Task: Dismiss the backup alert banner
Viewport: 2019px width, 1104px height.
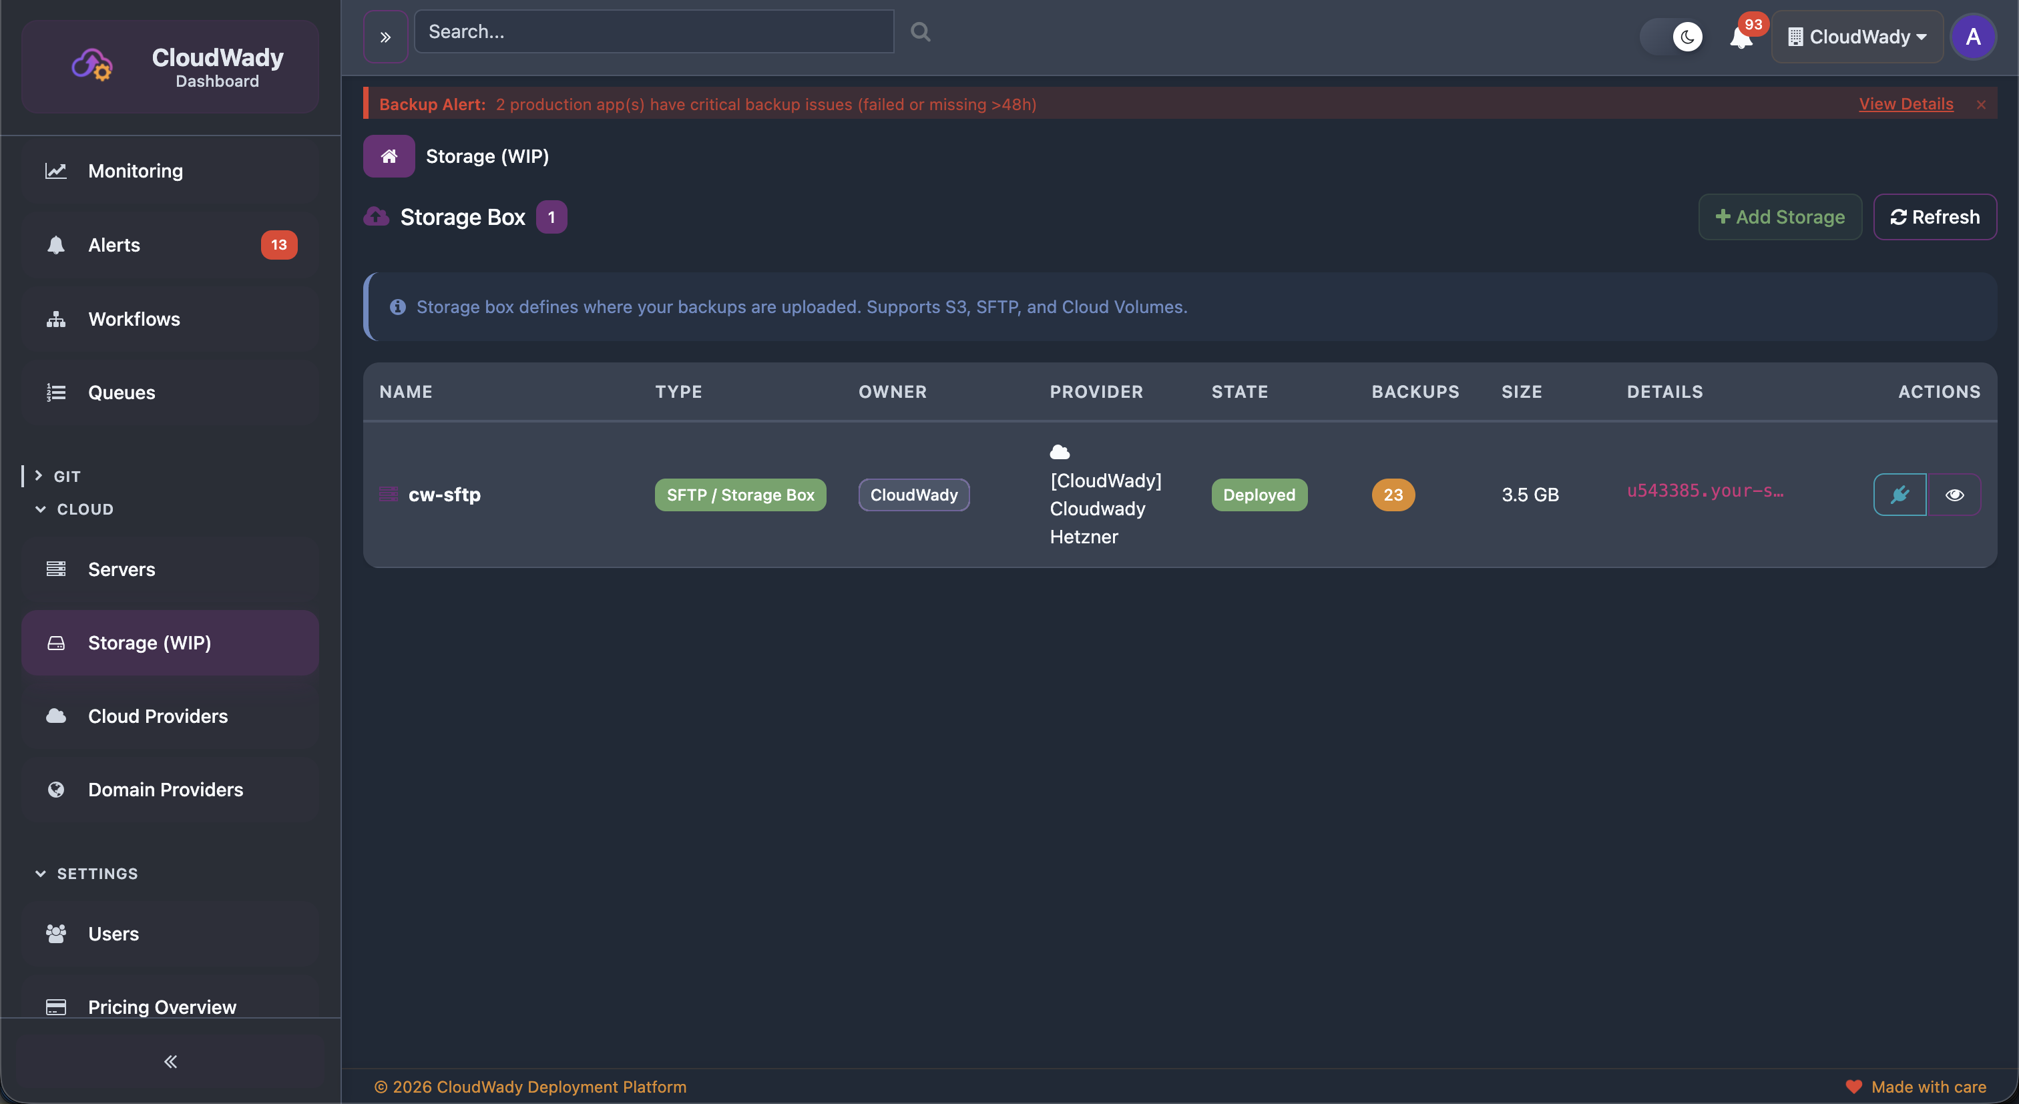Action: [1980, 104]
